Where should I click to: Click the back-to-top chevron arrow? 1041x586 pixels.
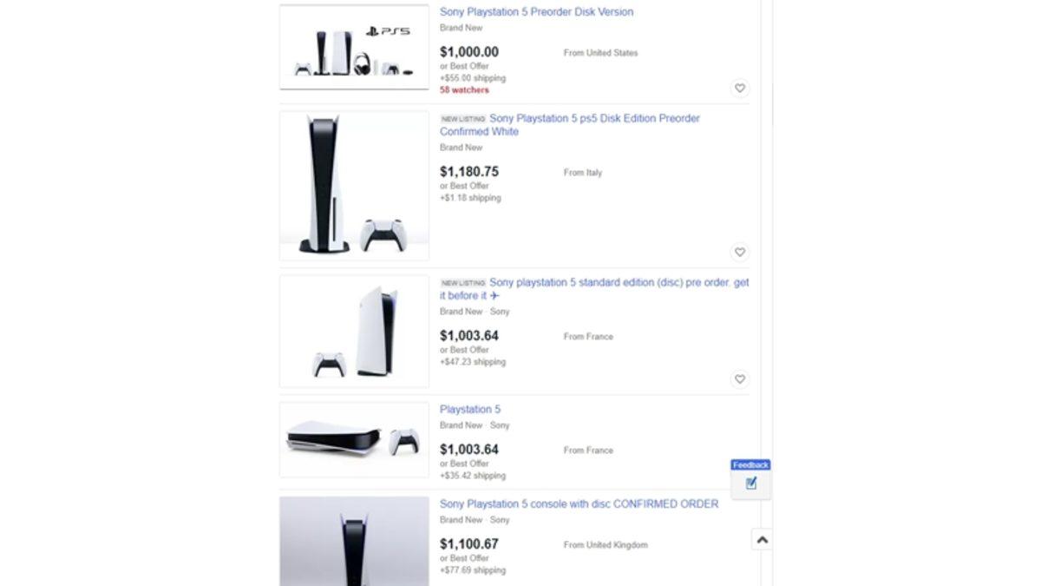(763, 539)
